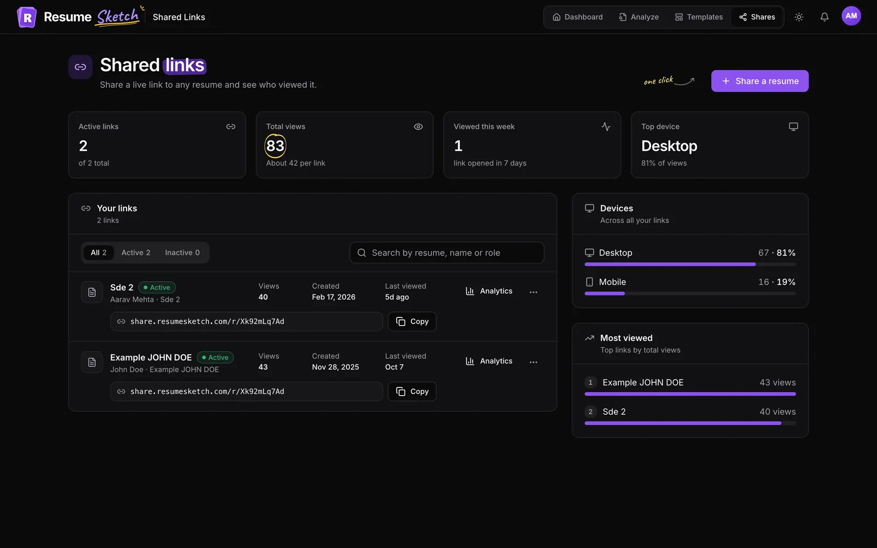Viewport: 877px width, 548px height.
Task: Click the Sde 2 Active status badge
Action: pos(157,287)
